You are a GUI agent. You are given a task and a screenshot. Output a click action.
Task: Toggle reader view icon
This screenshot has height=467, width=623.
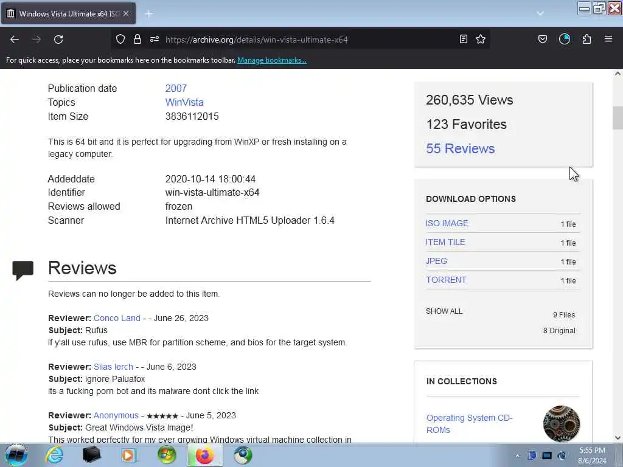pyautogui.click(x=463, y=39)
